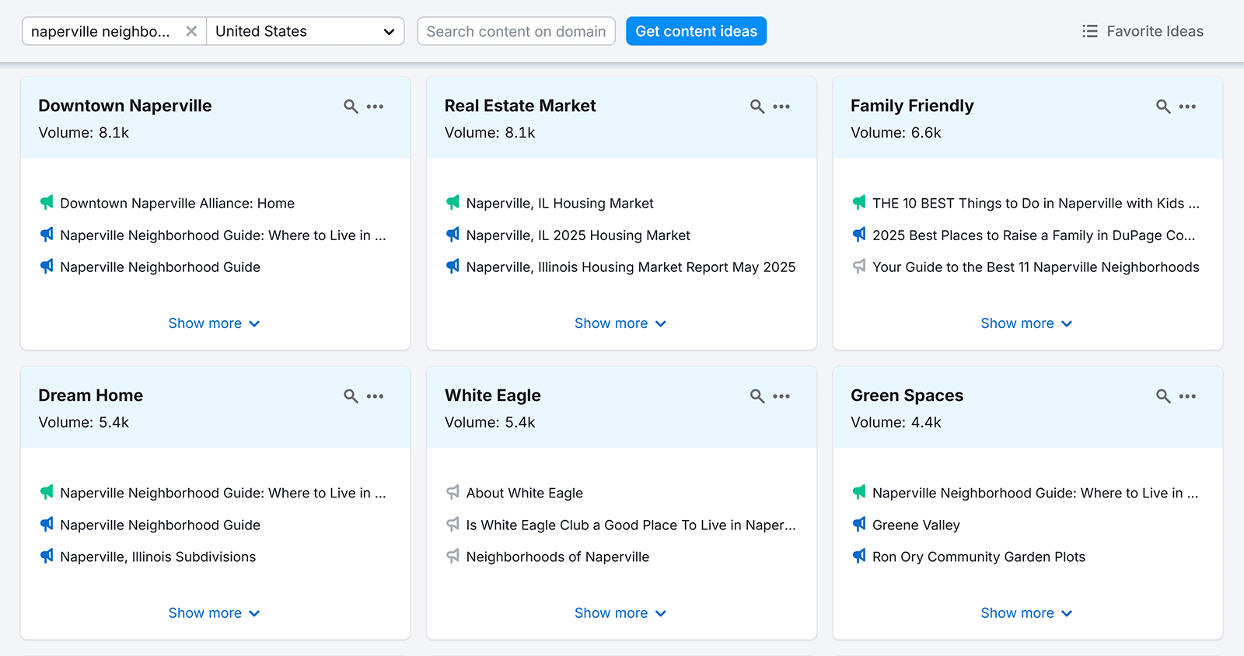
Task: Click the naperville neighborhoods topic input field
Action: 101,31
